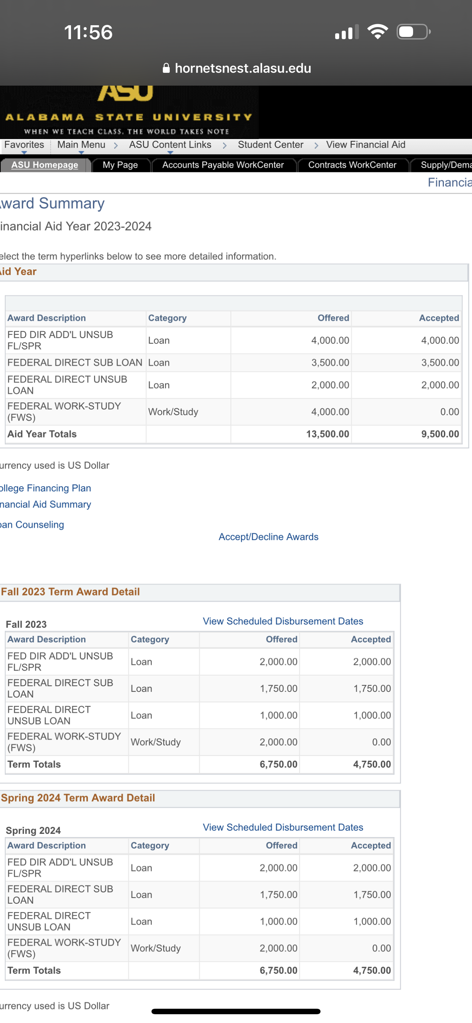Open Contracts WorkCenter tab

[352, 165]
